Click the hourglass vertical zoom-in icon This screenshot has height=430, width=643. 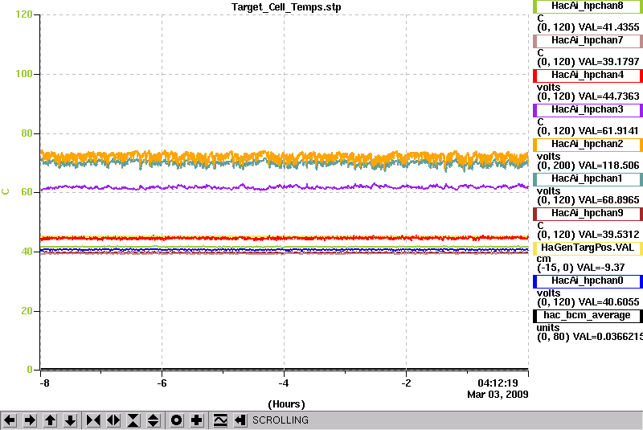click(x=133, y=420)
